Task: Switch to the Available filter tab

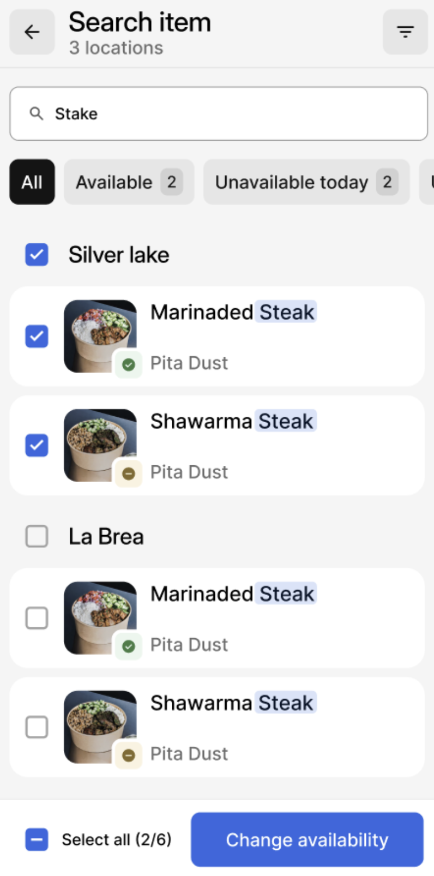Action: pos(129,182)
